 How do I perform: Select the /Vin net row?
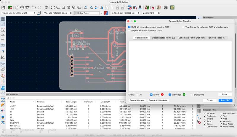point(100,120)
